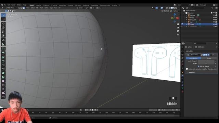Viewport: 219px width, 123px height.
Task: Select the Rotate tool
Action: [x=3, y=28]
